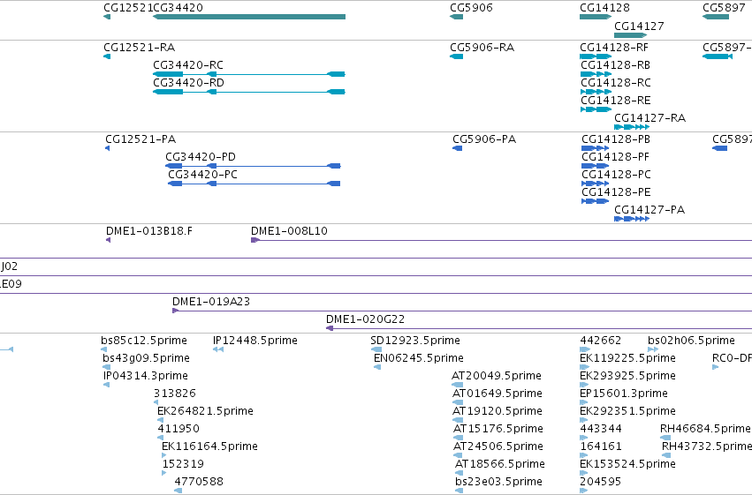Image resolution: width=752 pixels, height=495 pixels.
Task: Click the SD12923.5prime EST label
Action: click(414, 341)
